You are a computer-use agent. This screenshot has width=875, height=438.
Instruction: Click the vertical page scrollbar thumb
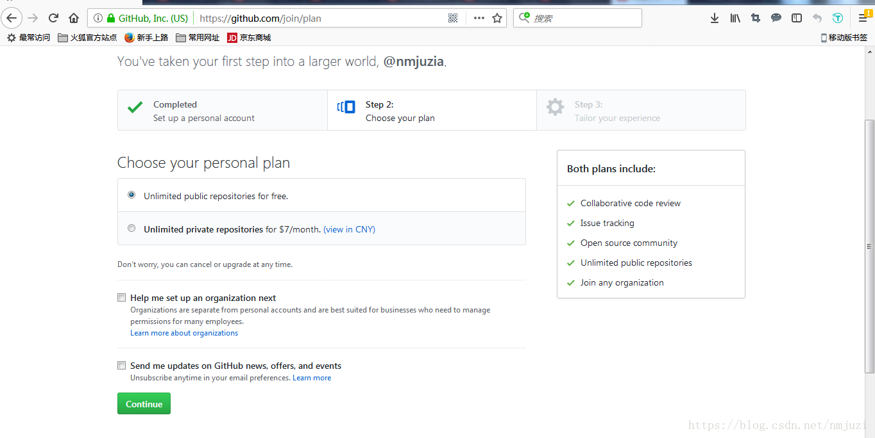click(869, 247)
